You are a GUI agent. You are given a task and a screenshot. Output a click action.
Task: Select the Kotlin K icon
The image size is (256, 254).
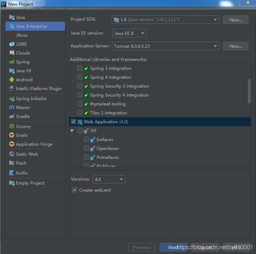[x=12, y=173]
